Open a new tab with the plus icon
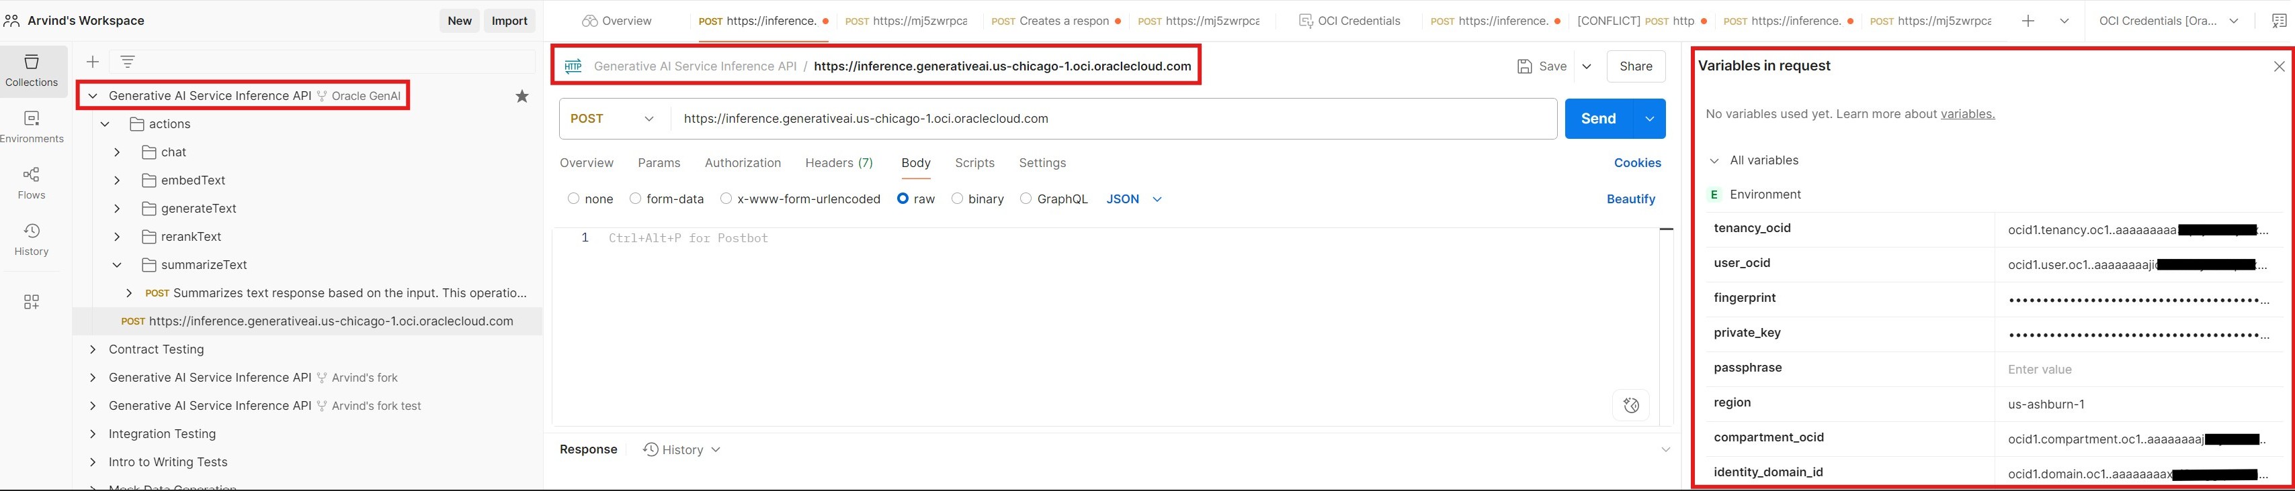 [2028, 20]
